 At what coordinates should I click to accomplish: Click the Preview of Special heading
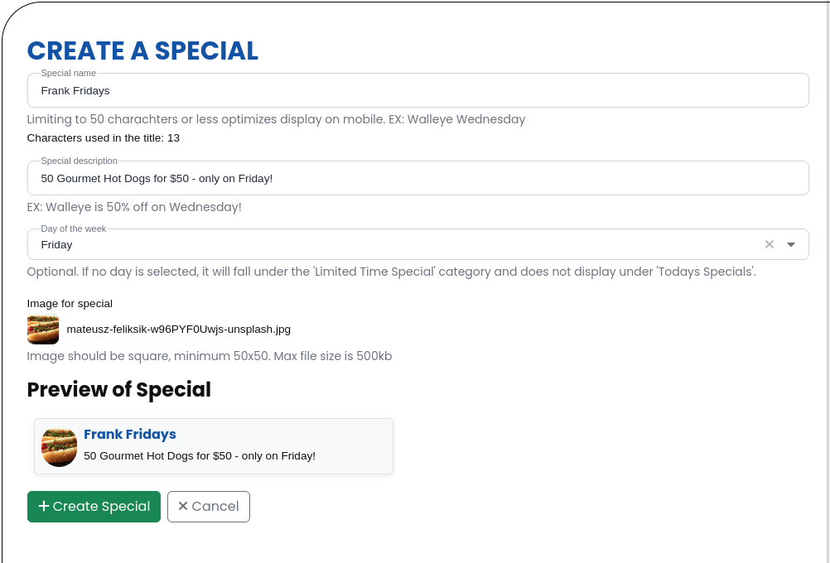119,389
